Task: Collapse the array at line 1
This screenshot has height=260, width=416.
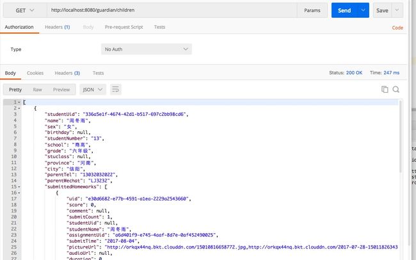Action: point(19,102)
